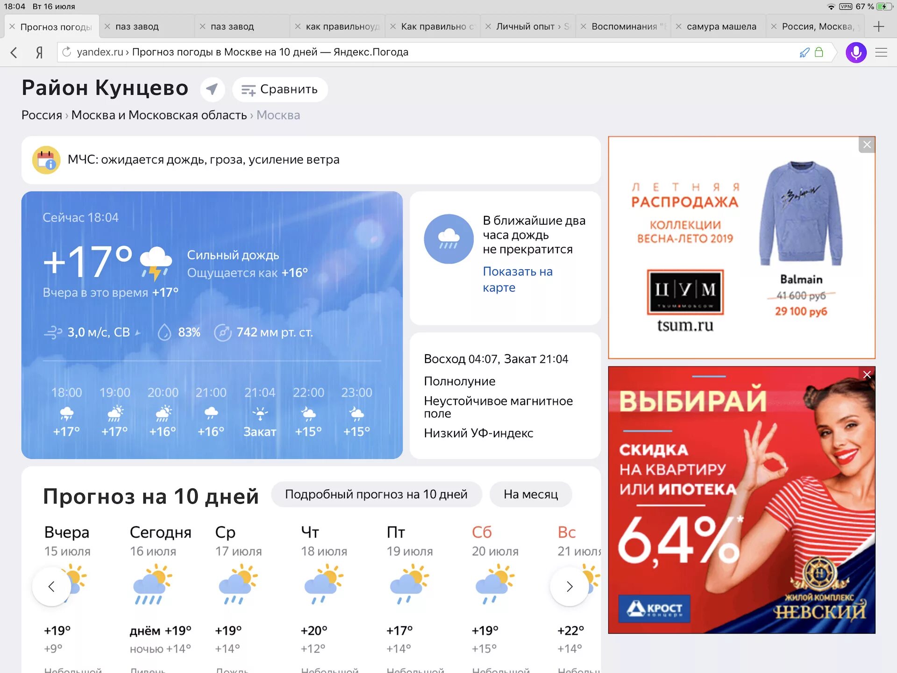Switch to the Россия, Москва tab
Screen dimensions: 897x673
tap(816, 27)
